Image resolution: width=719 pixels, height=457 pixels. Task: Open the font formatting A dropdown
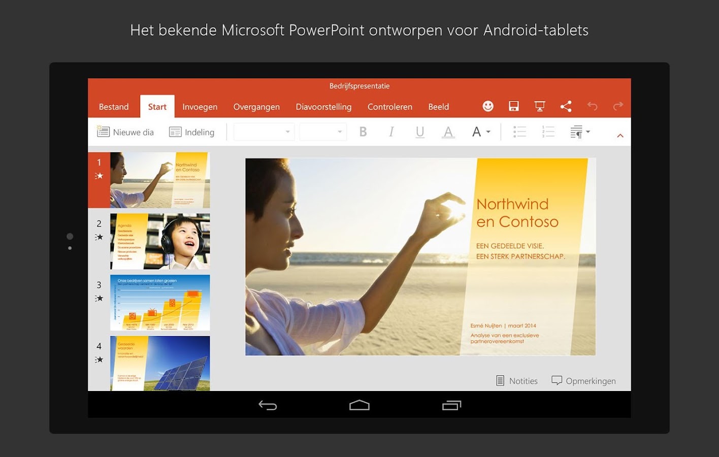click(x=481, y=132)
